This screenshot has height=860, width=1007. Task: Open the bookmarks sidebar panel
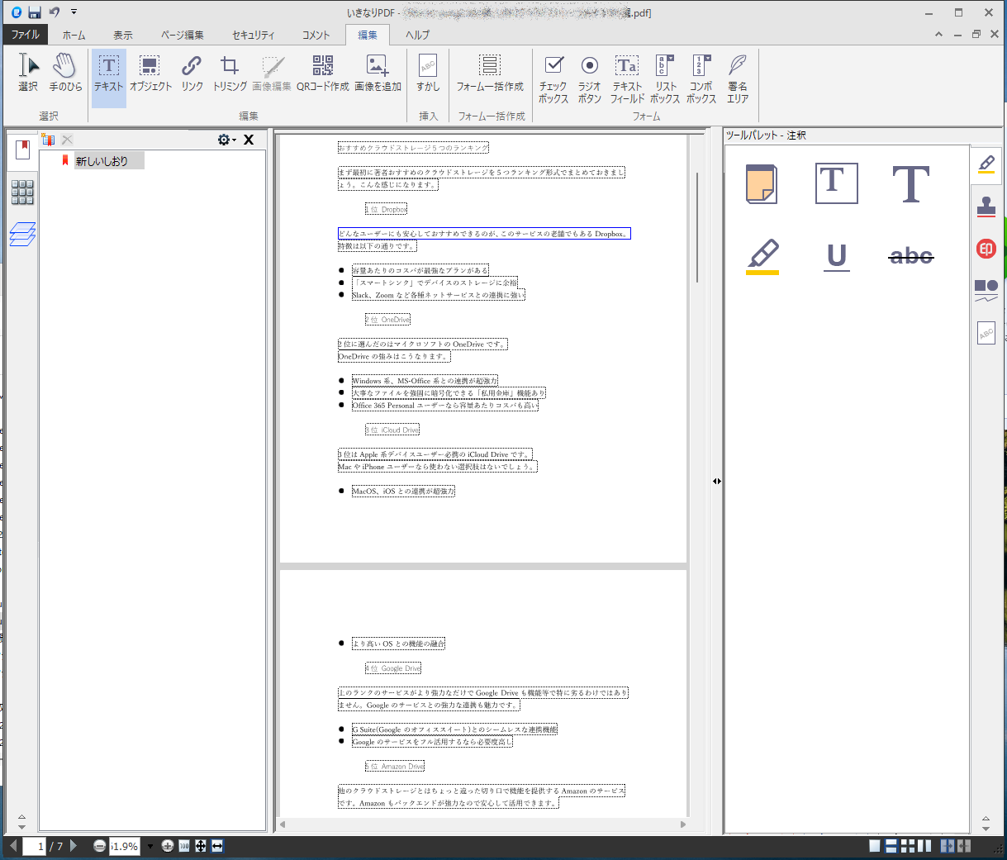pyautogui.click(x=22, y=150)
